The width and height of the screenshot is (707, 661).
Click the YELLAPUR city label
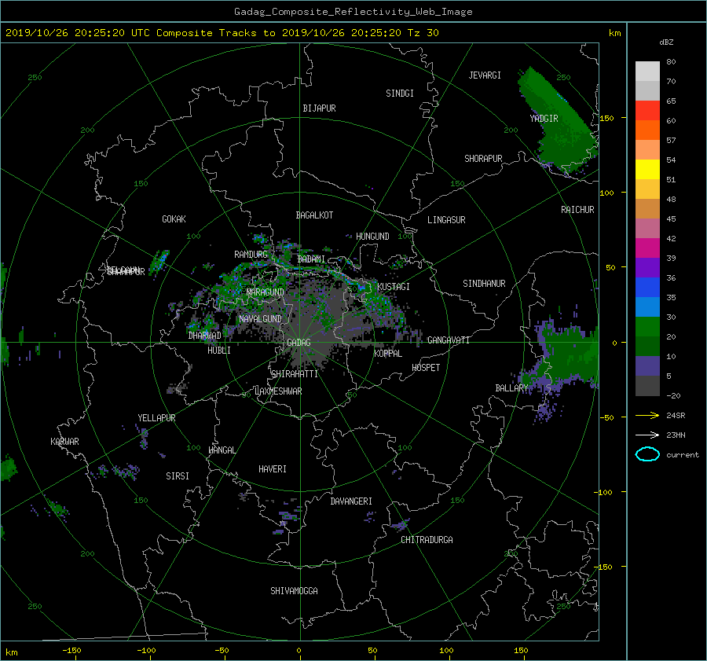pyautogui.click(x=156, y=418)
